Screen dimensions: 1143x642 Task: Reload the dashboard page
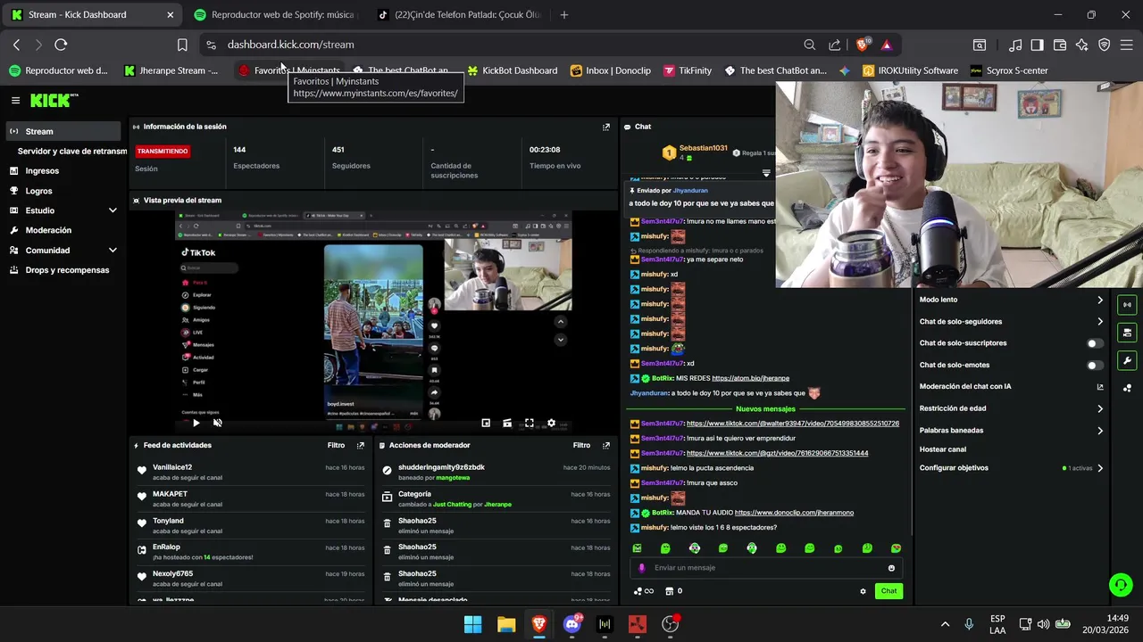click(61, 45)
